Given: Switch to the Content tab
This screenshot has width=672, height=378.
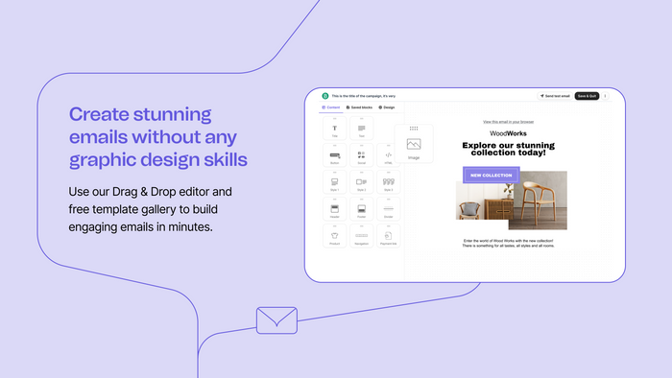Looking at the screenshot, I should tap(331, 107).
